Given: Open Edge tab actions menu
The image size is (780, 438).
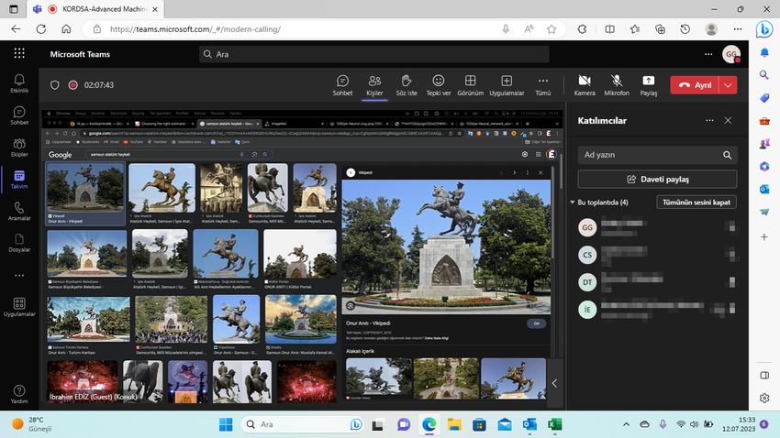Looking at the screenshot, I should [14, 9].
